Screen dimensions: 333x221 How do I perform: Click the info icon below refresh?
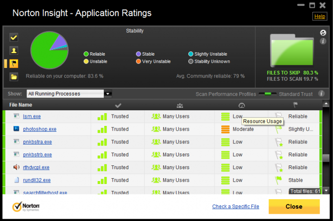coord(323,41)
